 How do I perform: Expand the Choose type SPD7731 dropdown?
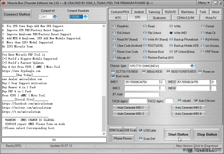pos(192,66)
